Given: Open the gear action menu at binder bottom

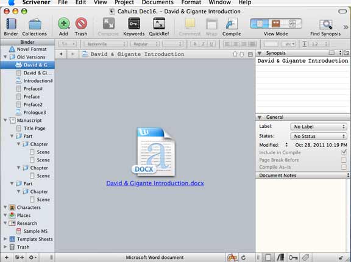Looking at the screenshot, I should click(33, 258).
